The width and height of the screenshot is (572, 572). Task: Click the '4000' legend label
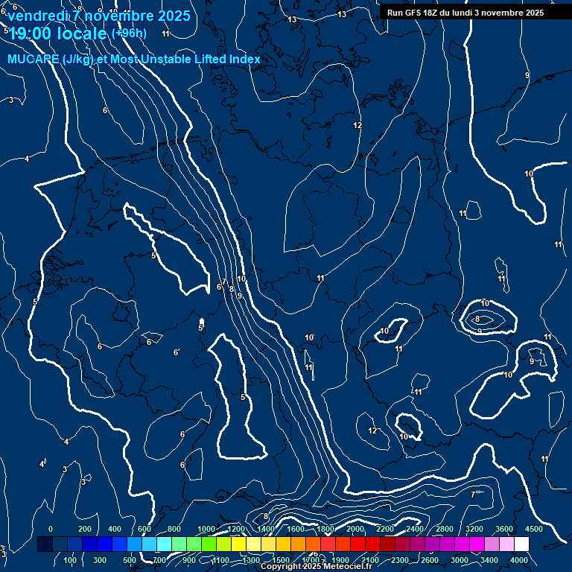[519, 560]
